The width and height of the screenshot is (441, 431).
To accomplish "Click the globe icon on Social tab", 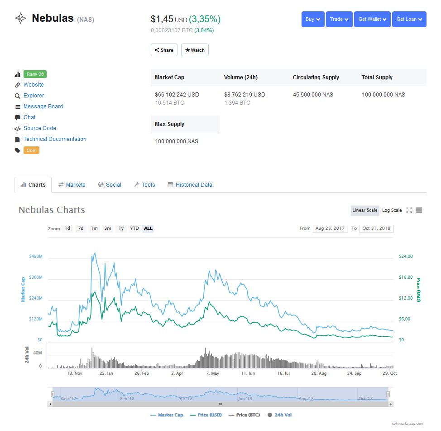I will coord(101,184).
